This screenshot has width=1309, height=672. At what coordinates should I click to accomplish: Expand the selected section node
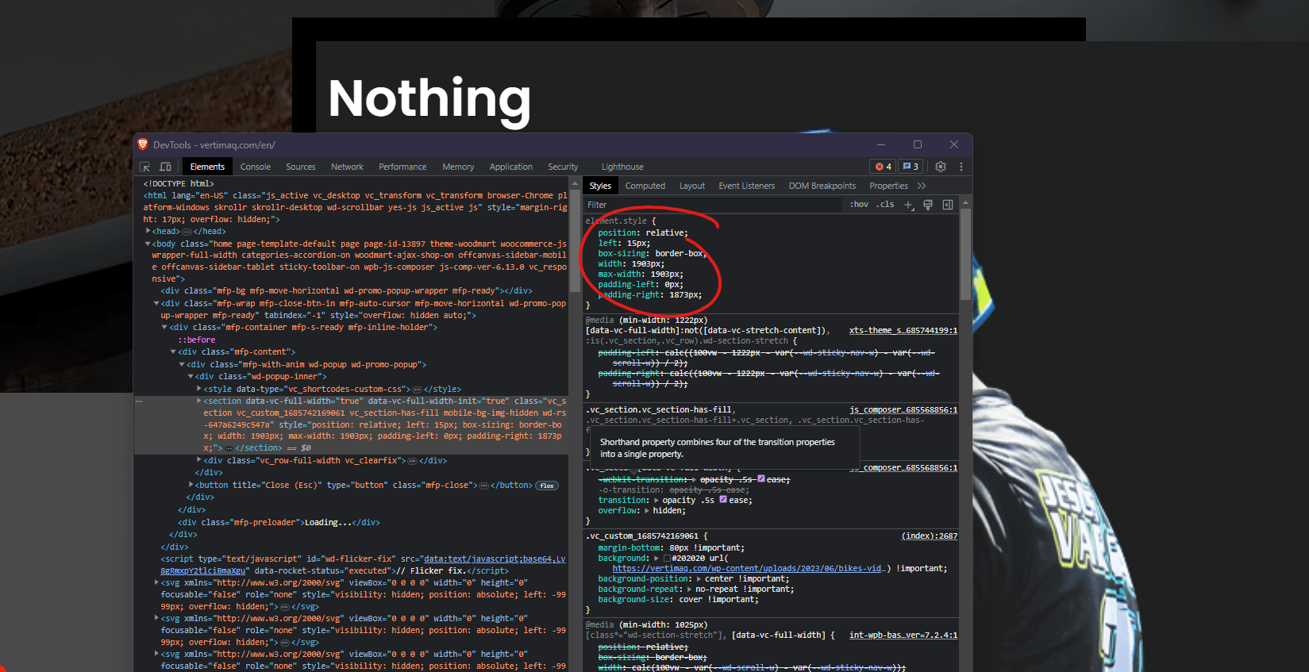[199, 401]
